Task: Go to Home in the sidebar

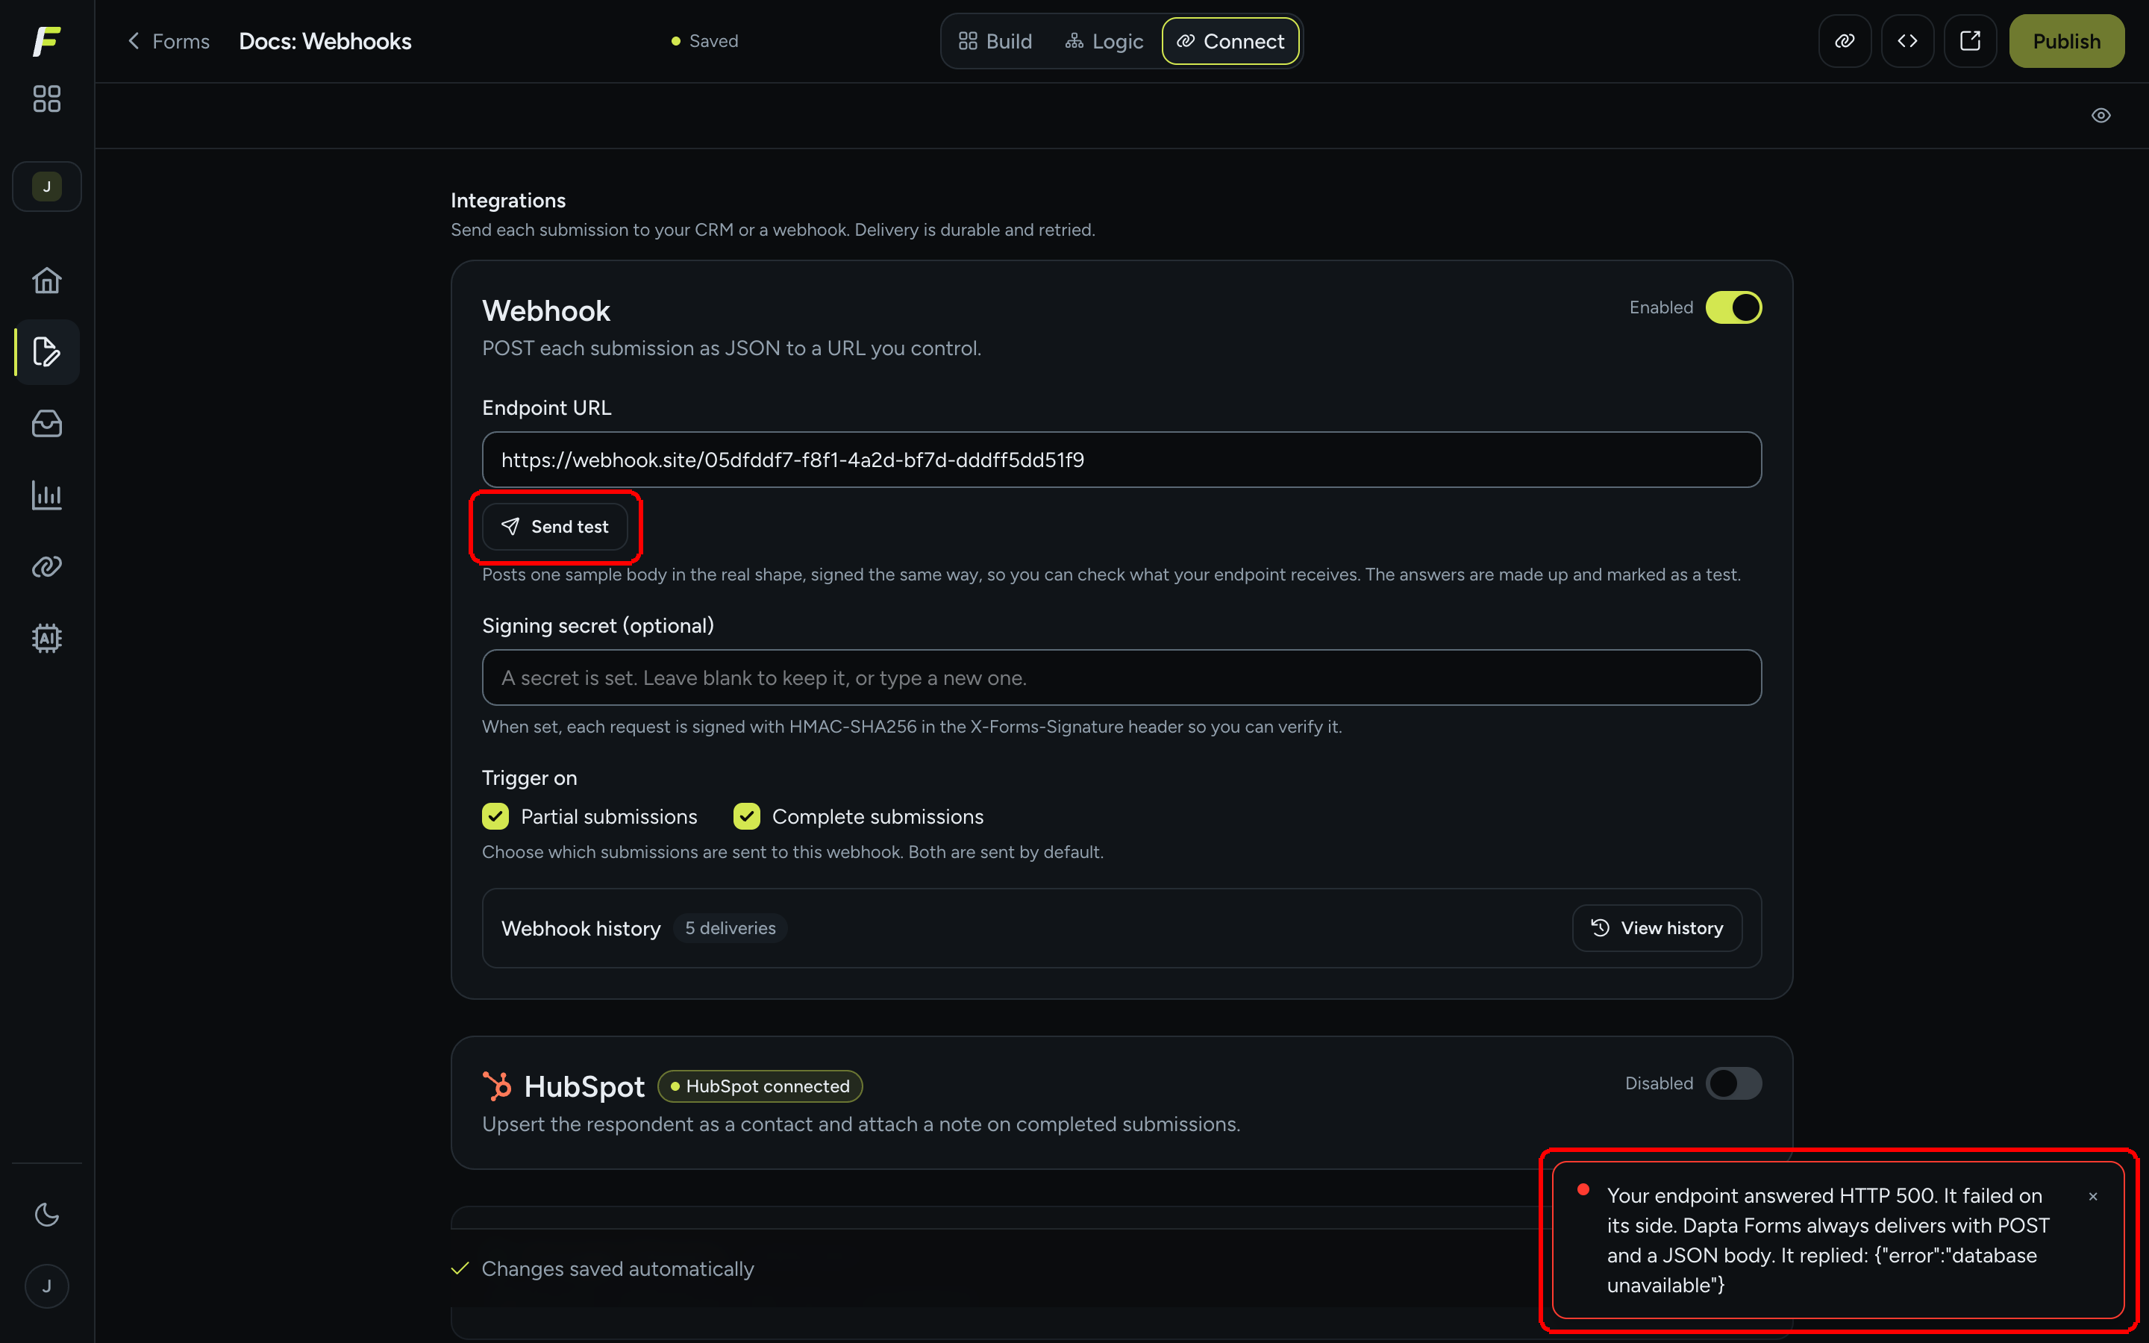Action: pyautogui.click(x=46, y=281)
